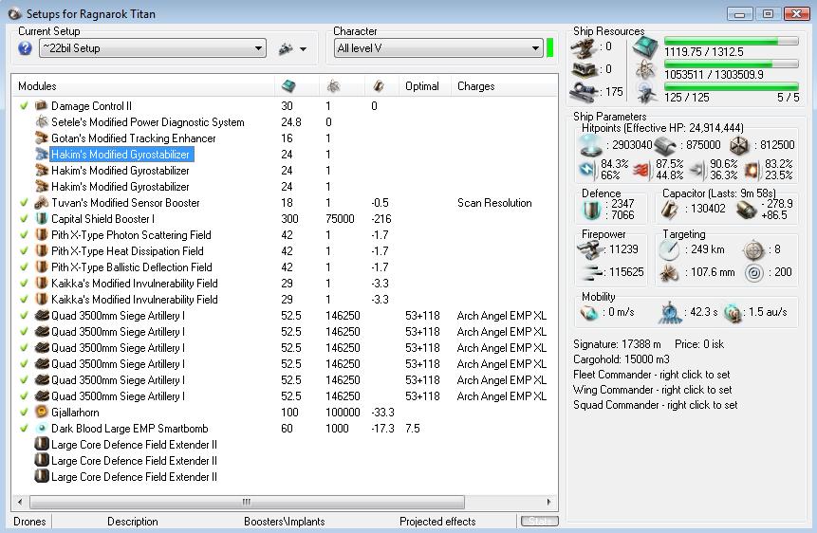Click Fleet Commander right click to set
Image resolution: width=817 pixels, height=533 pixels.
pyautogui.click(x=651, y=375)
